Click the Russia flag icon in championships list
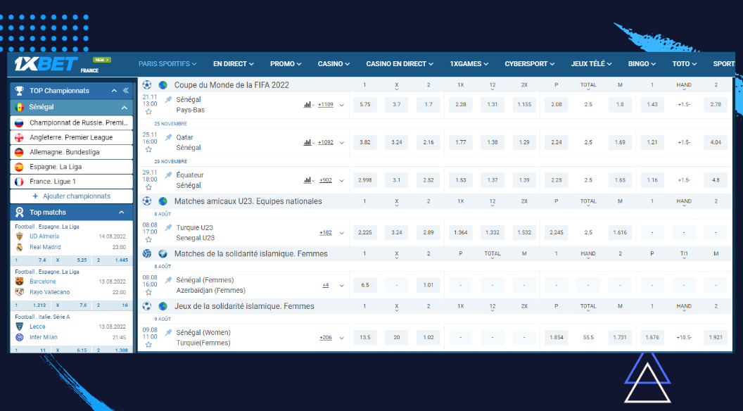Viewport: 743px width, 411px height. (19, 122)
